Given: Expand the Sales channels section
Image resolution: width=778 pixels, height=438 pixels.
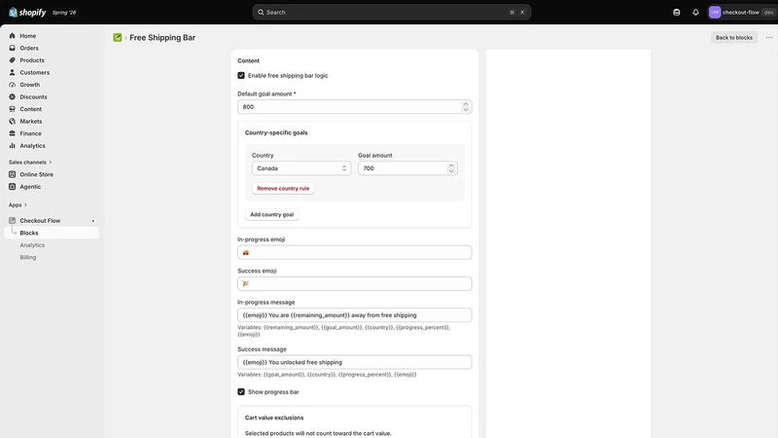Looking at the screenshot, I should pyautogui.click(x=30, y=163).
